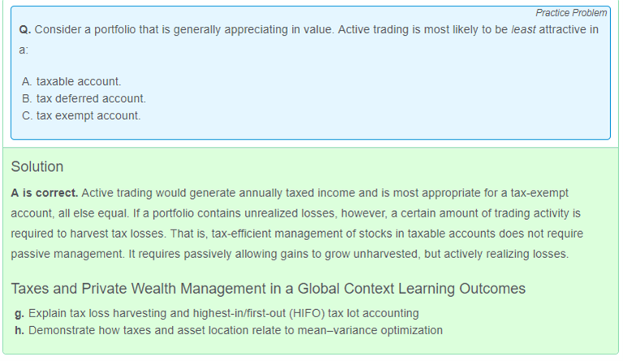The height and width of the screenshot is (361, 623).
Task: Choose answer C tax exempt account
Action: click(x=81, y=115)
